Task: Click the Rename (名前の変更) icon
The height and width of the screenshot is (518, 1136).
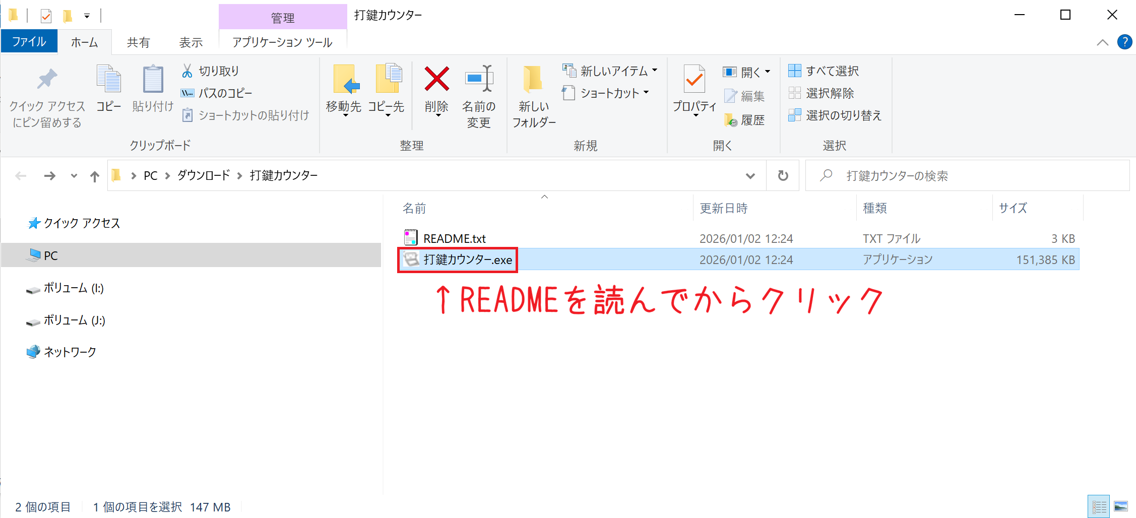Action: (478, 79)
